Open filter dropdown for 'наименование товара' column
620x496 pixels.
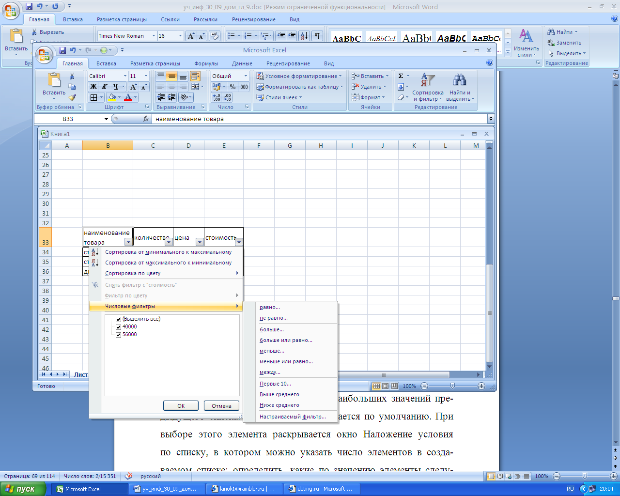tap(128, 242)
